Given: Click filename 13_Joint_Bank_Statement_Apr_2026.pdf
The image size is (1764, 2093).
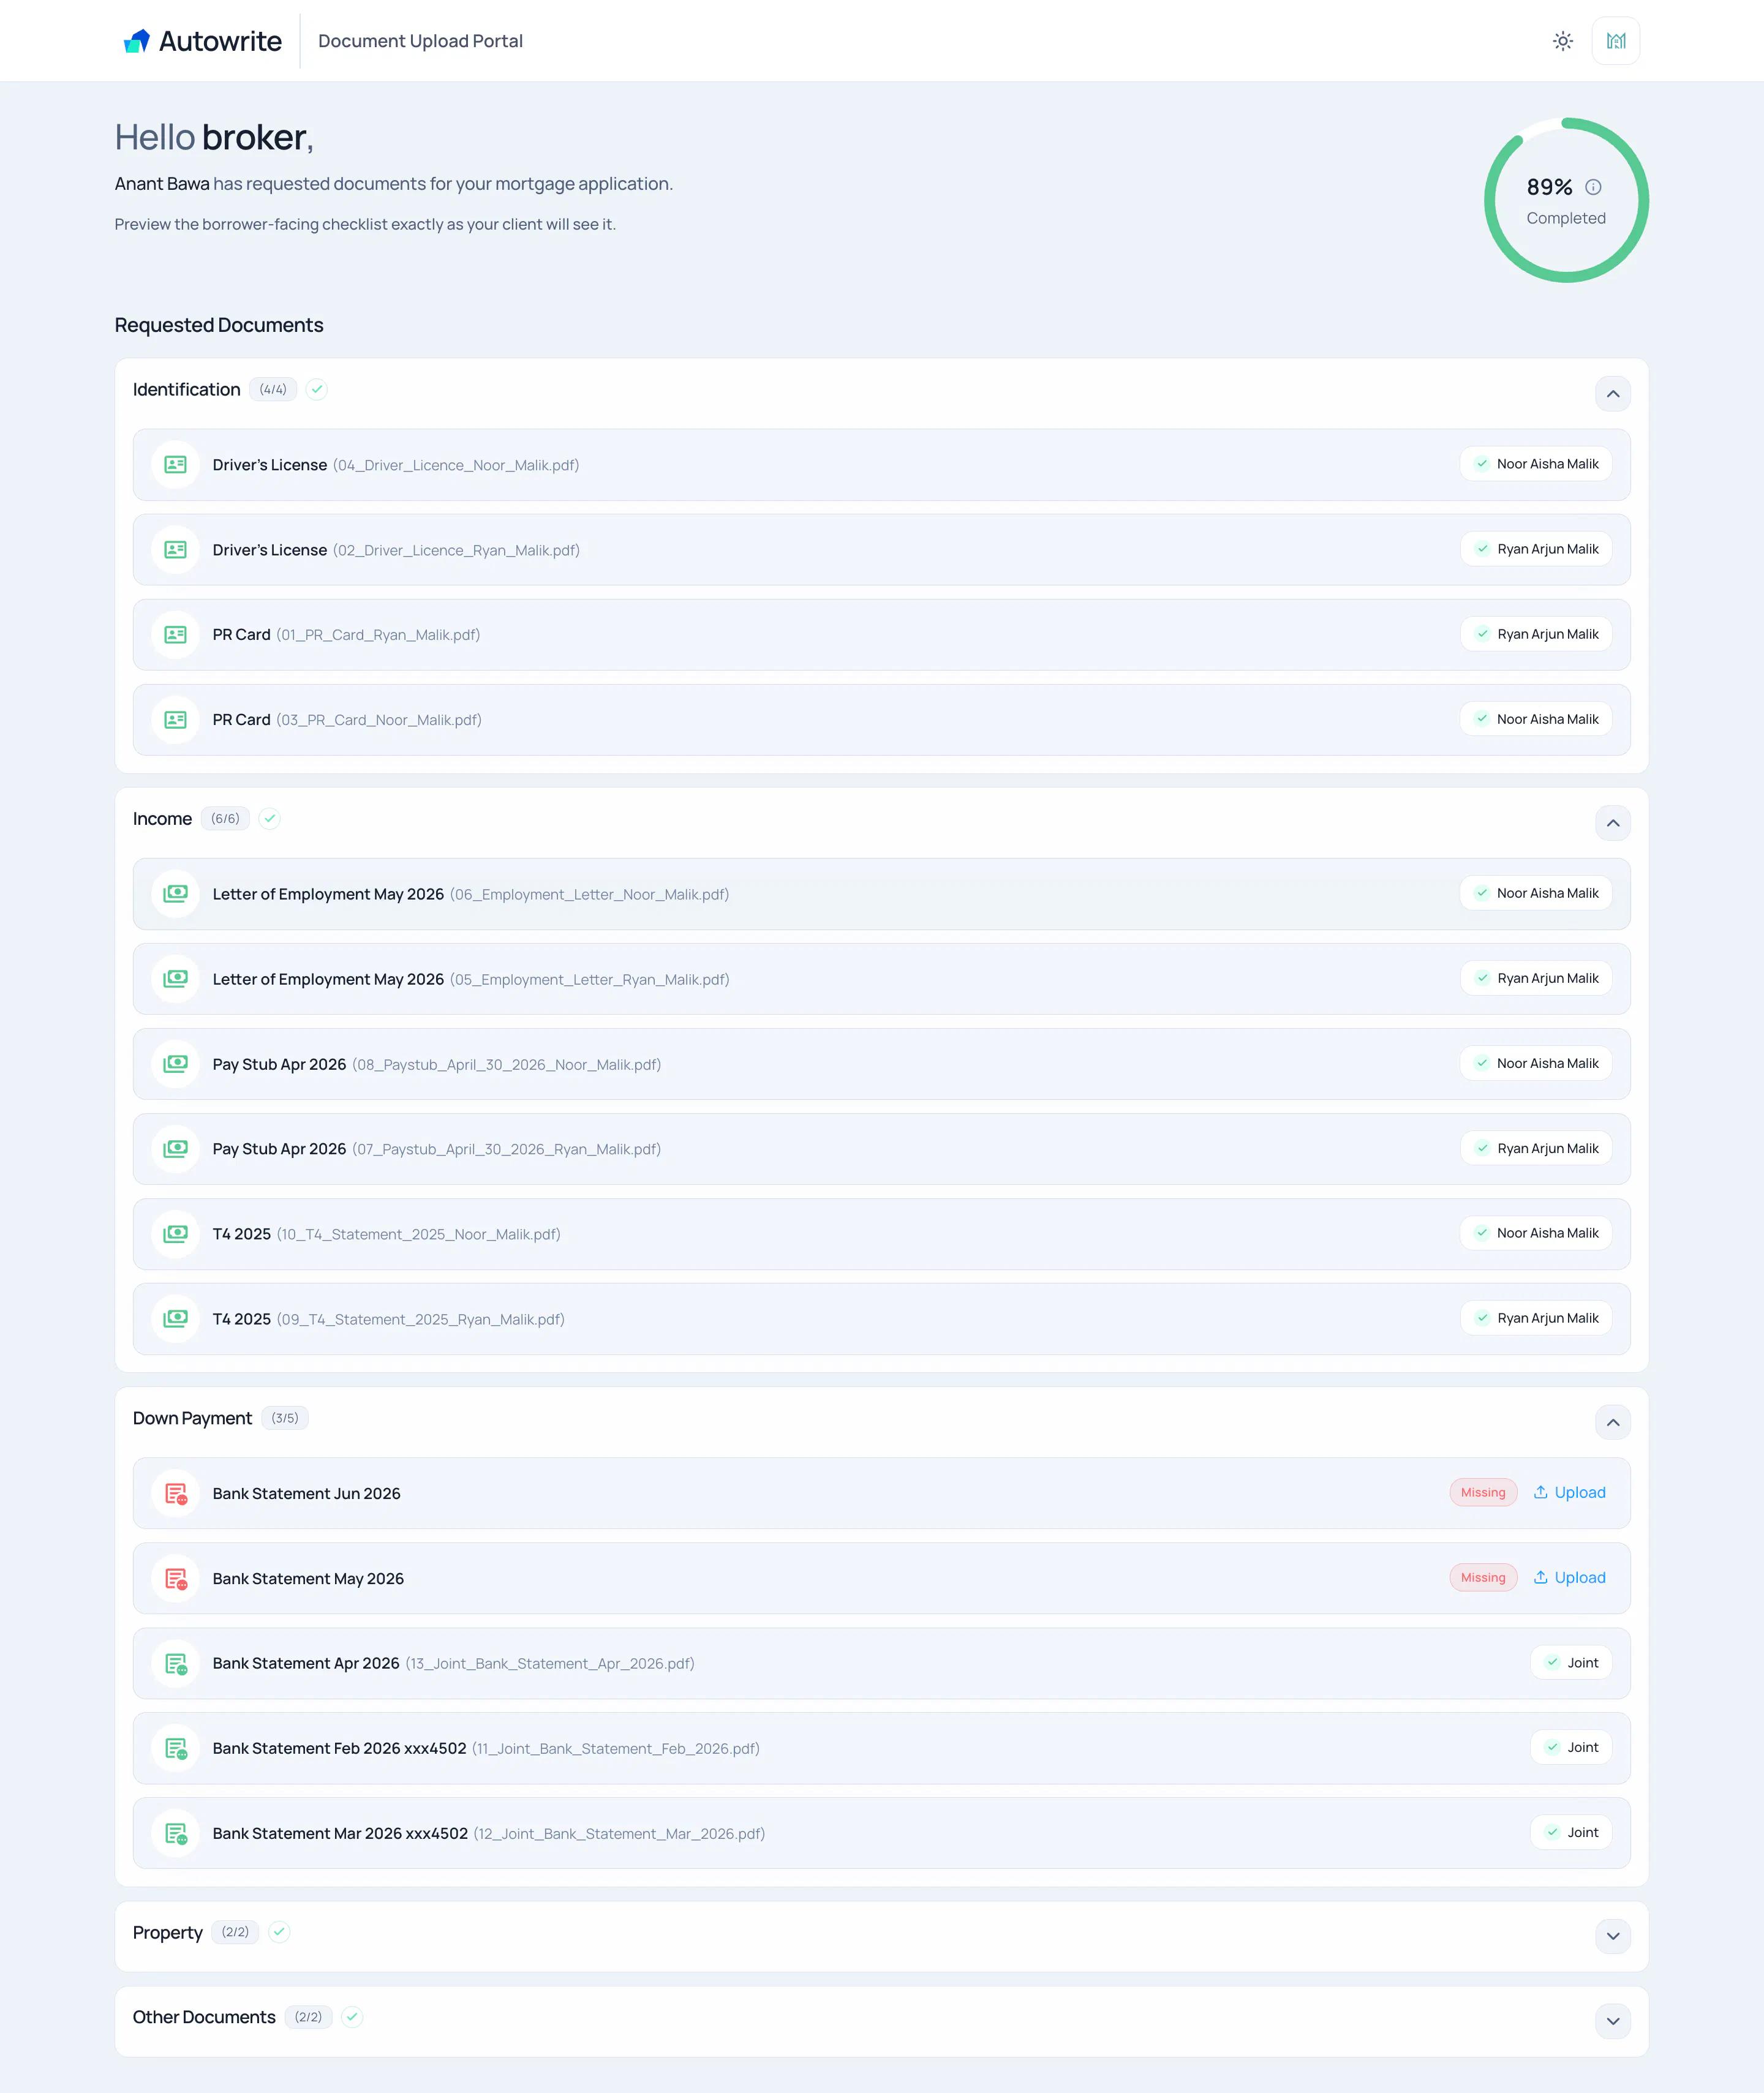Looking at the screenshot, I should click(x=549, y=1663).
